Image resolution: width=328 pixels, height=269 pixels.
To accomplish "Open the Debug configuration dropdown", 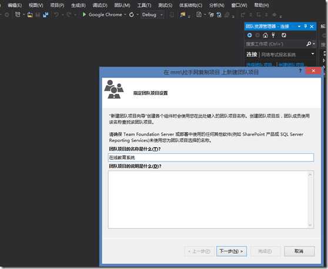I will [162, 15].
